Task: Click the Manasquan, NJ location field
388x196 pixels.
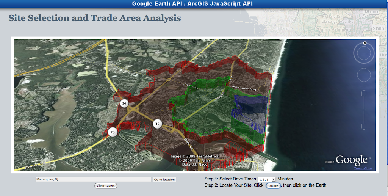Action: pos(93,179)
